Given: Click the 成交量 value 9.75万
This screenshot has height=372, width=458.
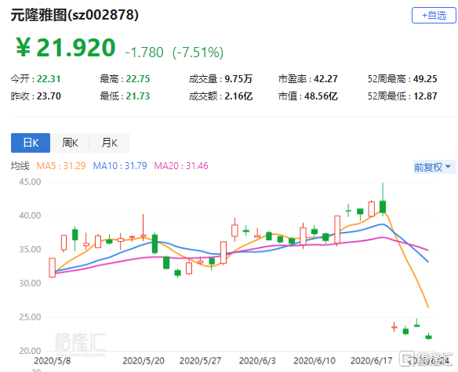Looking at the screenshot, I should coord(238,79).
